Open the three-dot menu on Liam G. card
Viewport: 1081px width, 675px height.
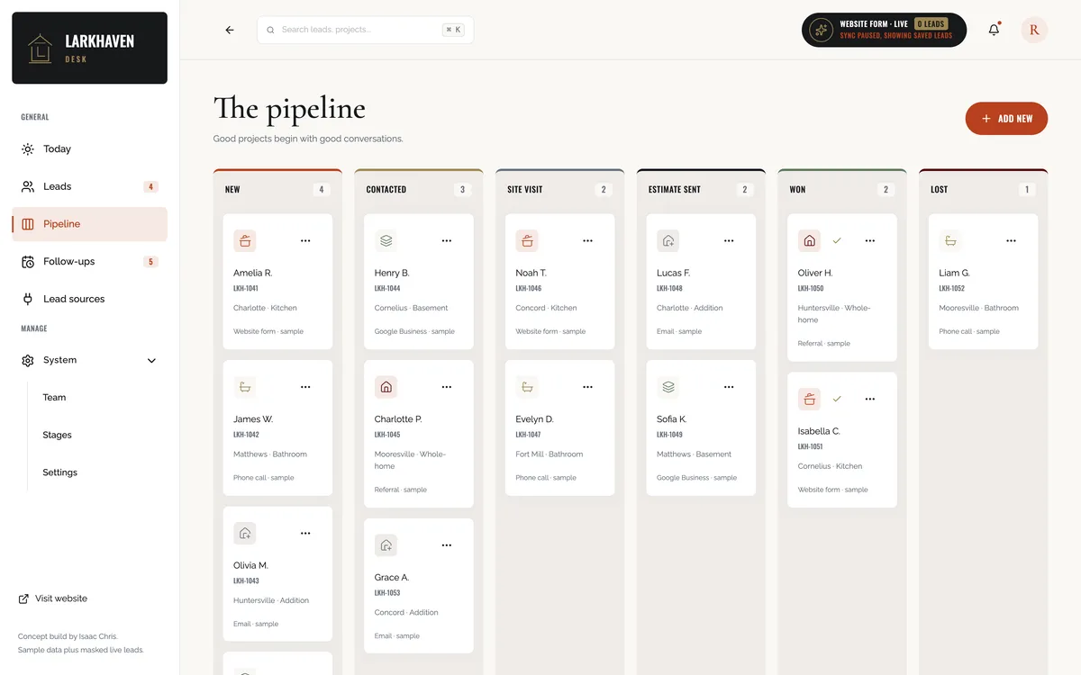(1012, 240)
